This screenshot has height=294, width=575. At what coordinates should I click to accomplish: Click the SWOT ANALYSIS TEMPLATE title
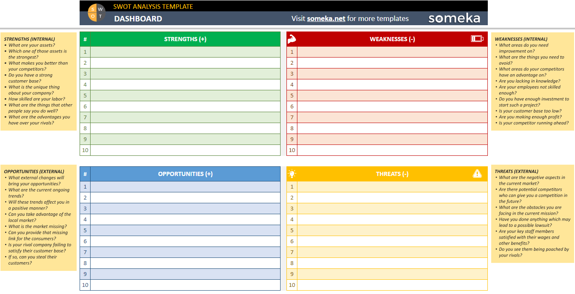(x=152, y=7)
